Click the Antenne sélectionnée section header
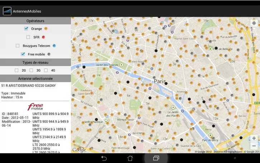This screenshot has width=260, height=163. pos(36,78)
